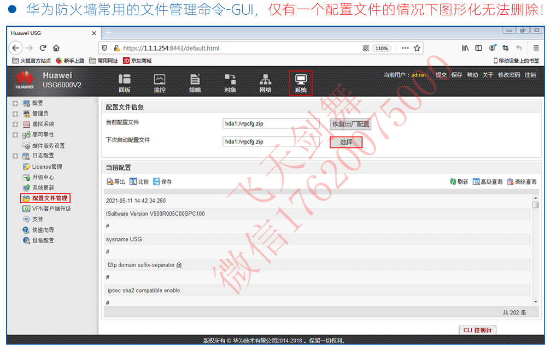Click the 当前配置文件 input field
Image resolution: width=556 pixels, height=349 pixels.
[x=271, y=123]
